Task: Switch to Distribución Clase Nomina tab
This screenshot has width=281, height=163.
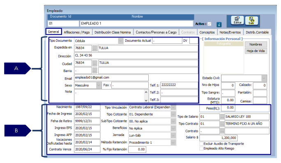Action: pyautogui.click(x=113, y=32)
